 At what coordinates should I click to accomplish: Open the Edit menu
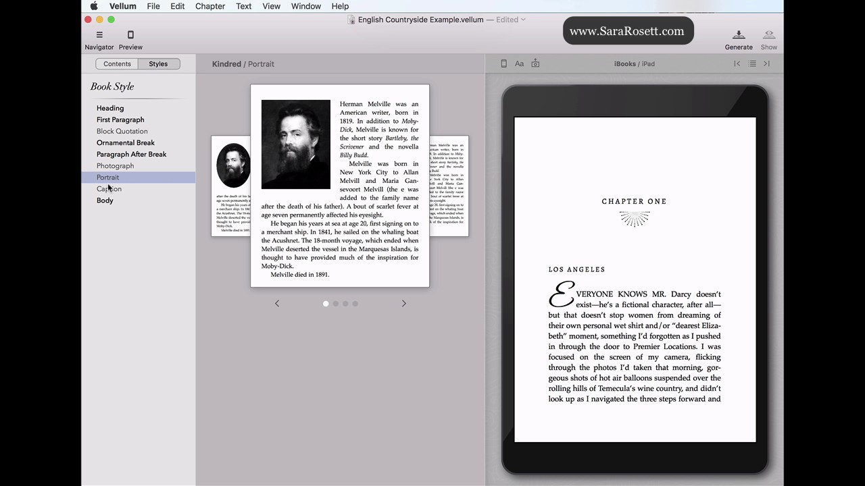pos(178,6)
